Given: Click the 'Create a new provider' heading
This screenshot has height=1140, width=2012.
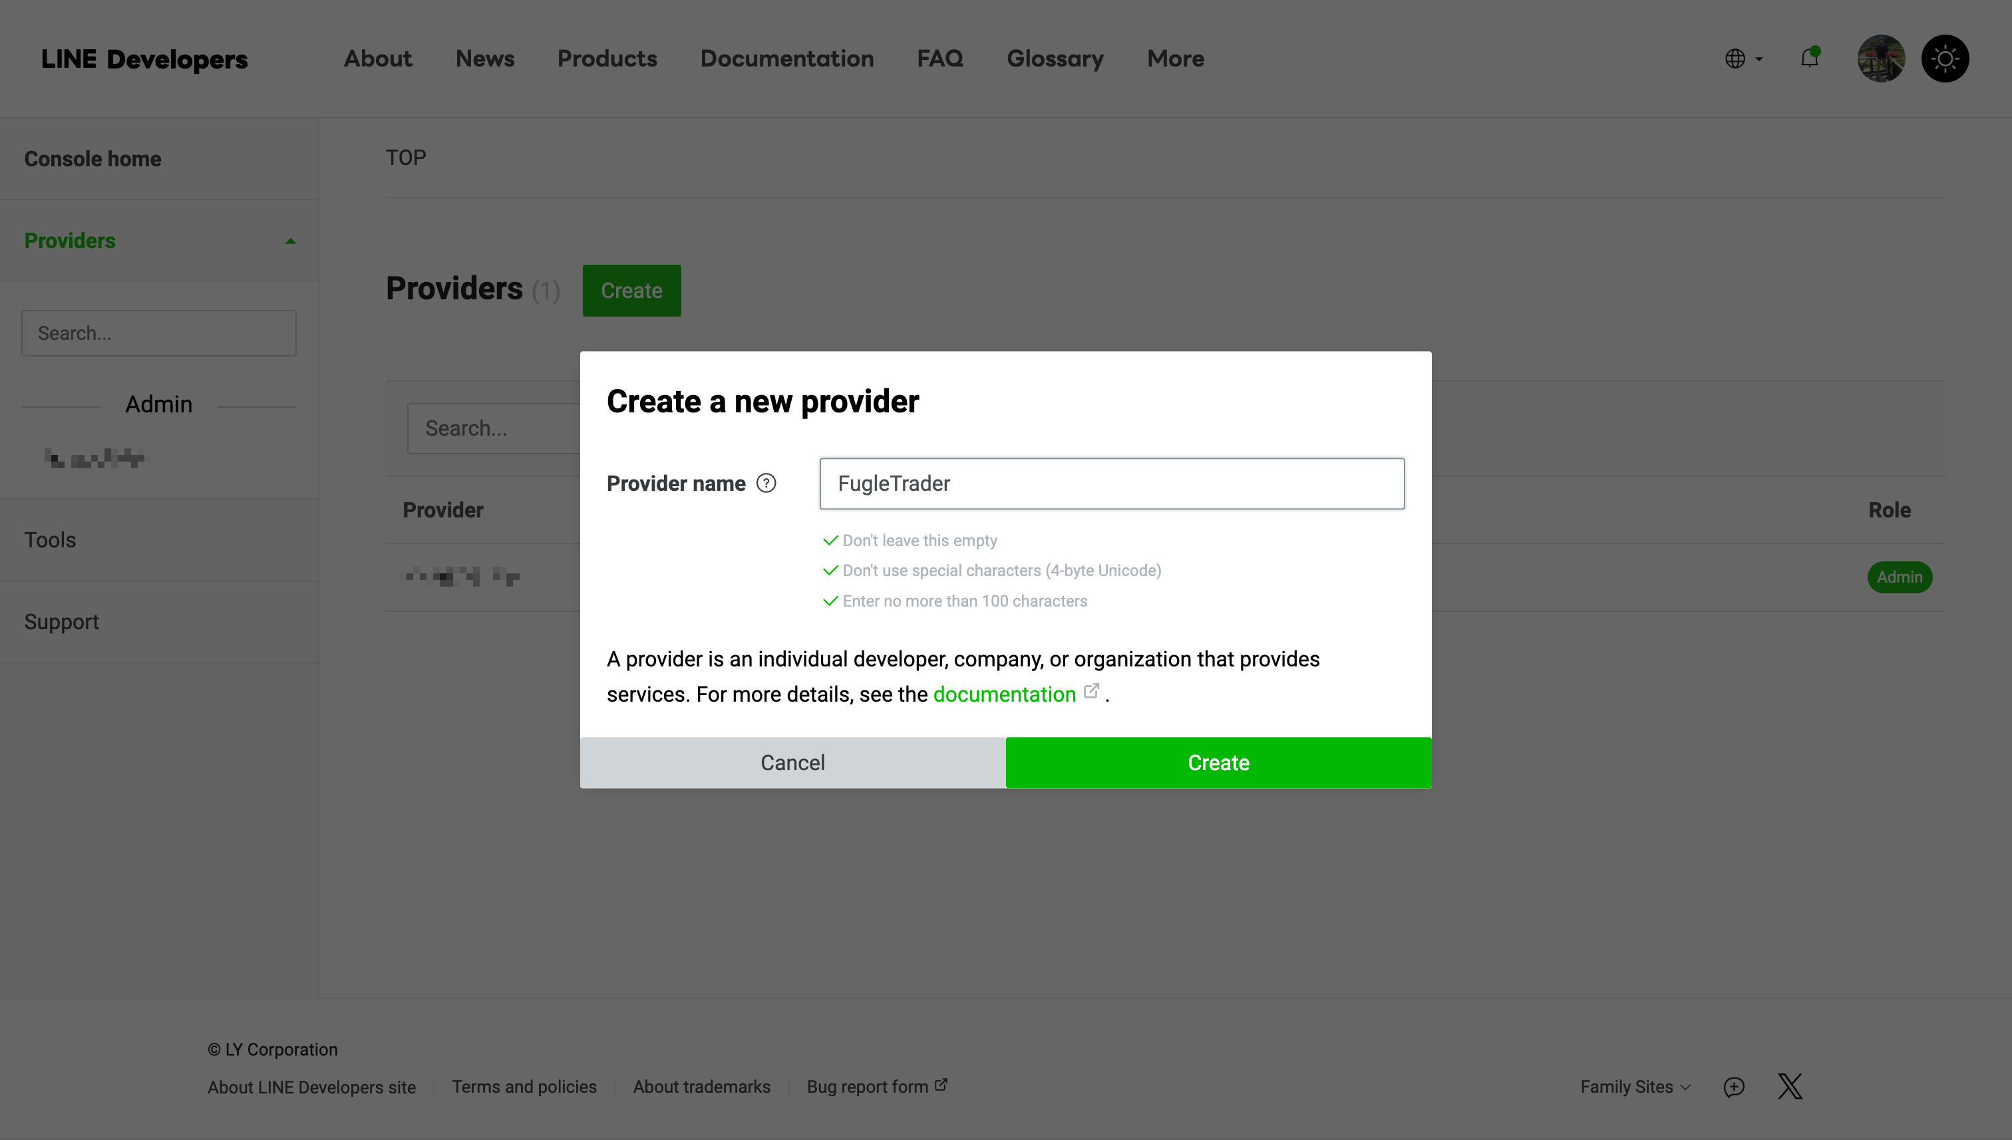Looking at the screenshot, I should (762, 401).
